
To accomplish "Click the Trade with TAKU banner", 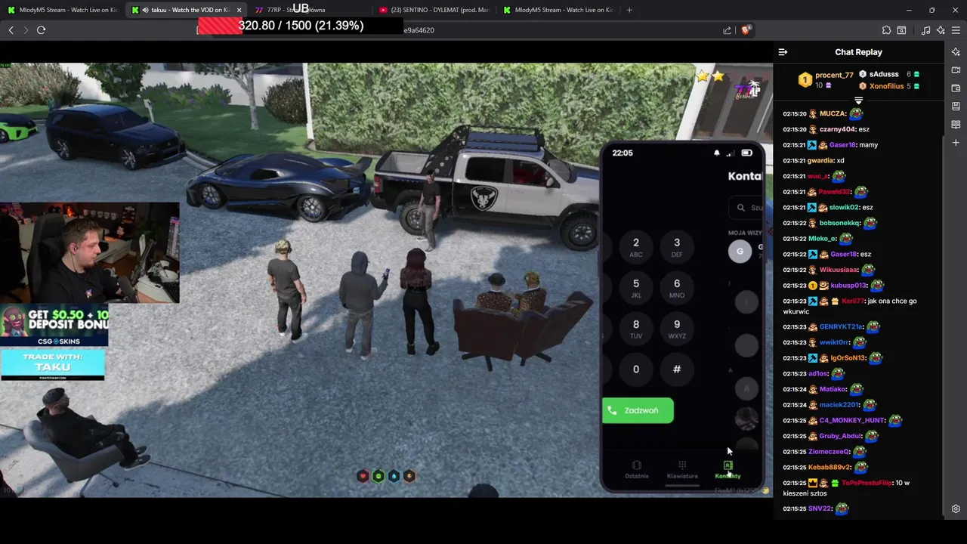I will [53, 363].
